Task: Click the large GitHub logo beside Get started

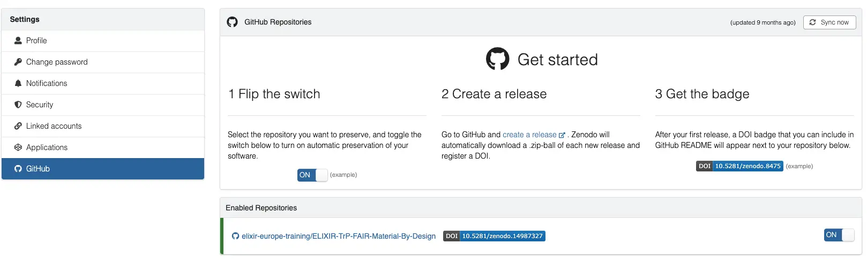Action: 498,59
